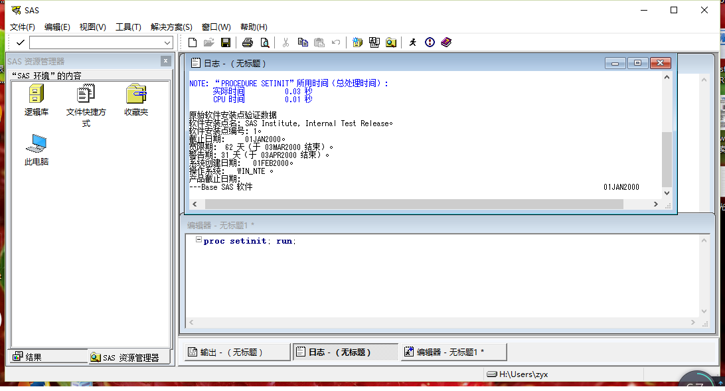
Task: Click the 'NOTE: PROCEDURE SETINIT' log line
Action: (289, 83)
